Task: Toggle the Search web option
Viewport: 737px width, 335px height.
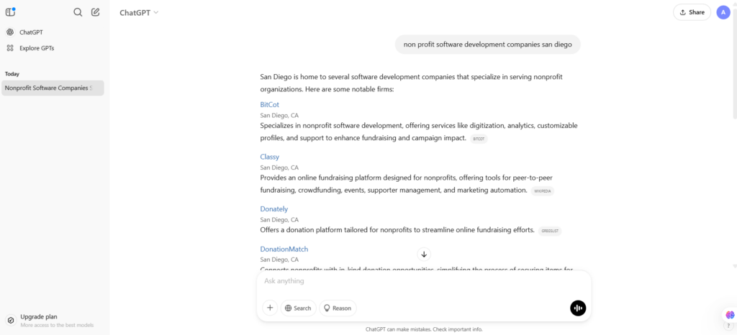Action: (298, 308)
